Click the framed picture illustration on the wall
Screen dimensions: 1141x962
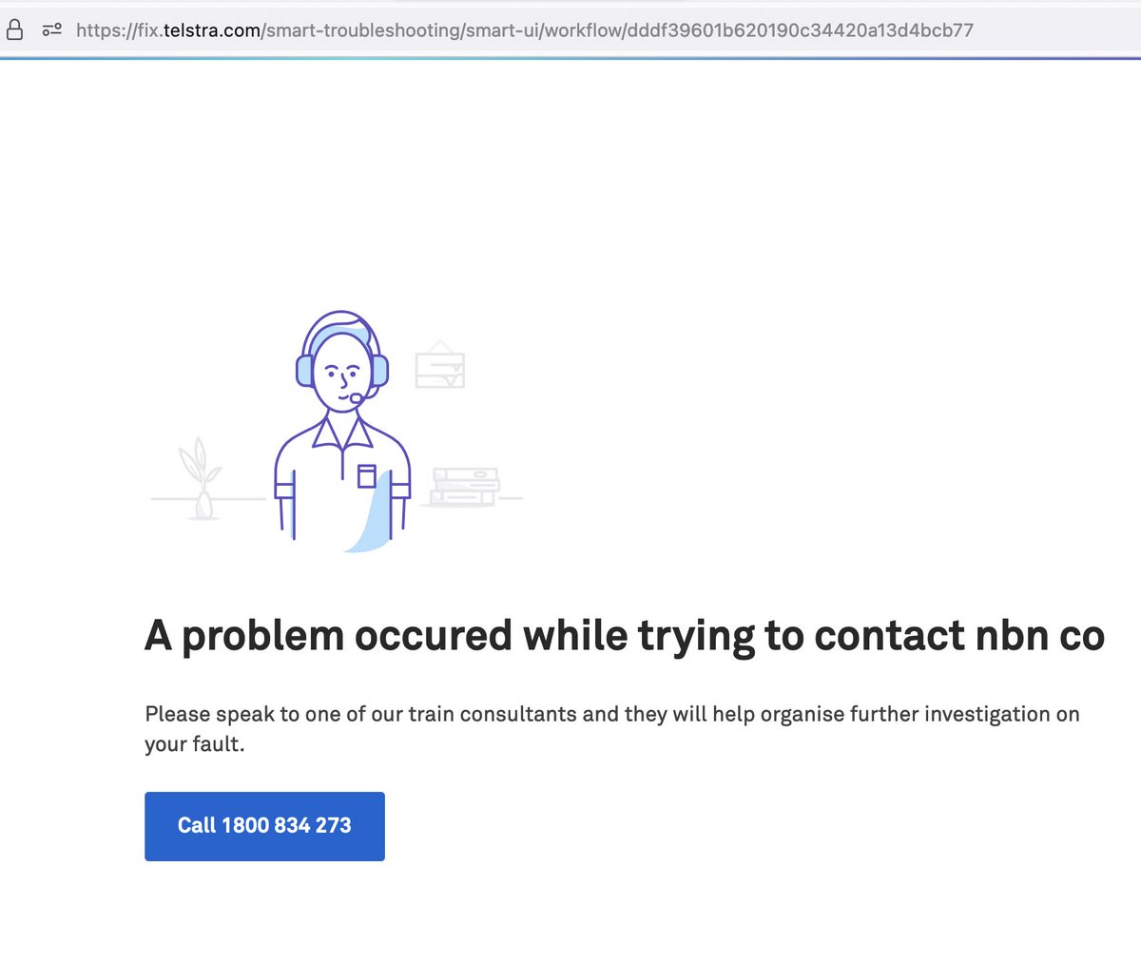point(440,364)
